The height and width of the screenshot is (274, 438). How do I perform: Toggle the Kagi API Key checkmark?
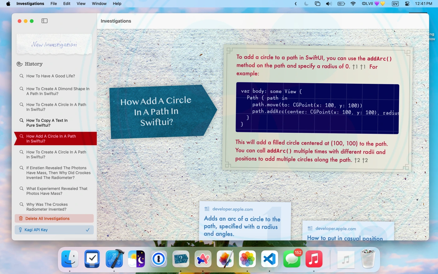tap(88, 230)
